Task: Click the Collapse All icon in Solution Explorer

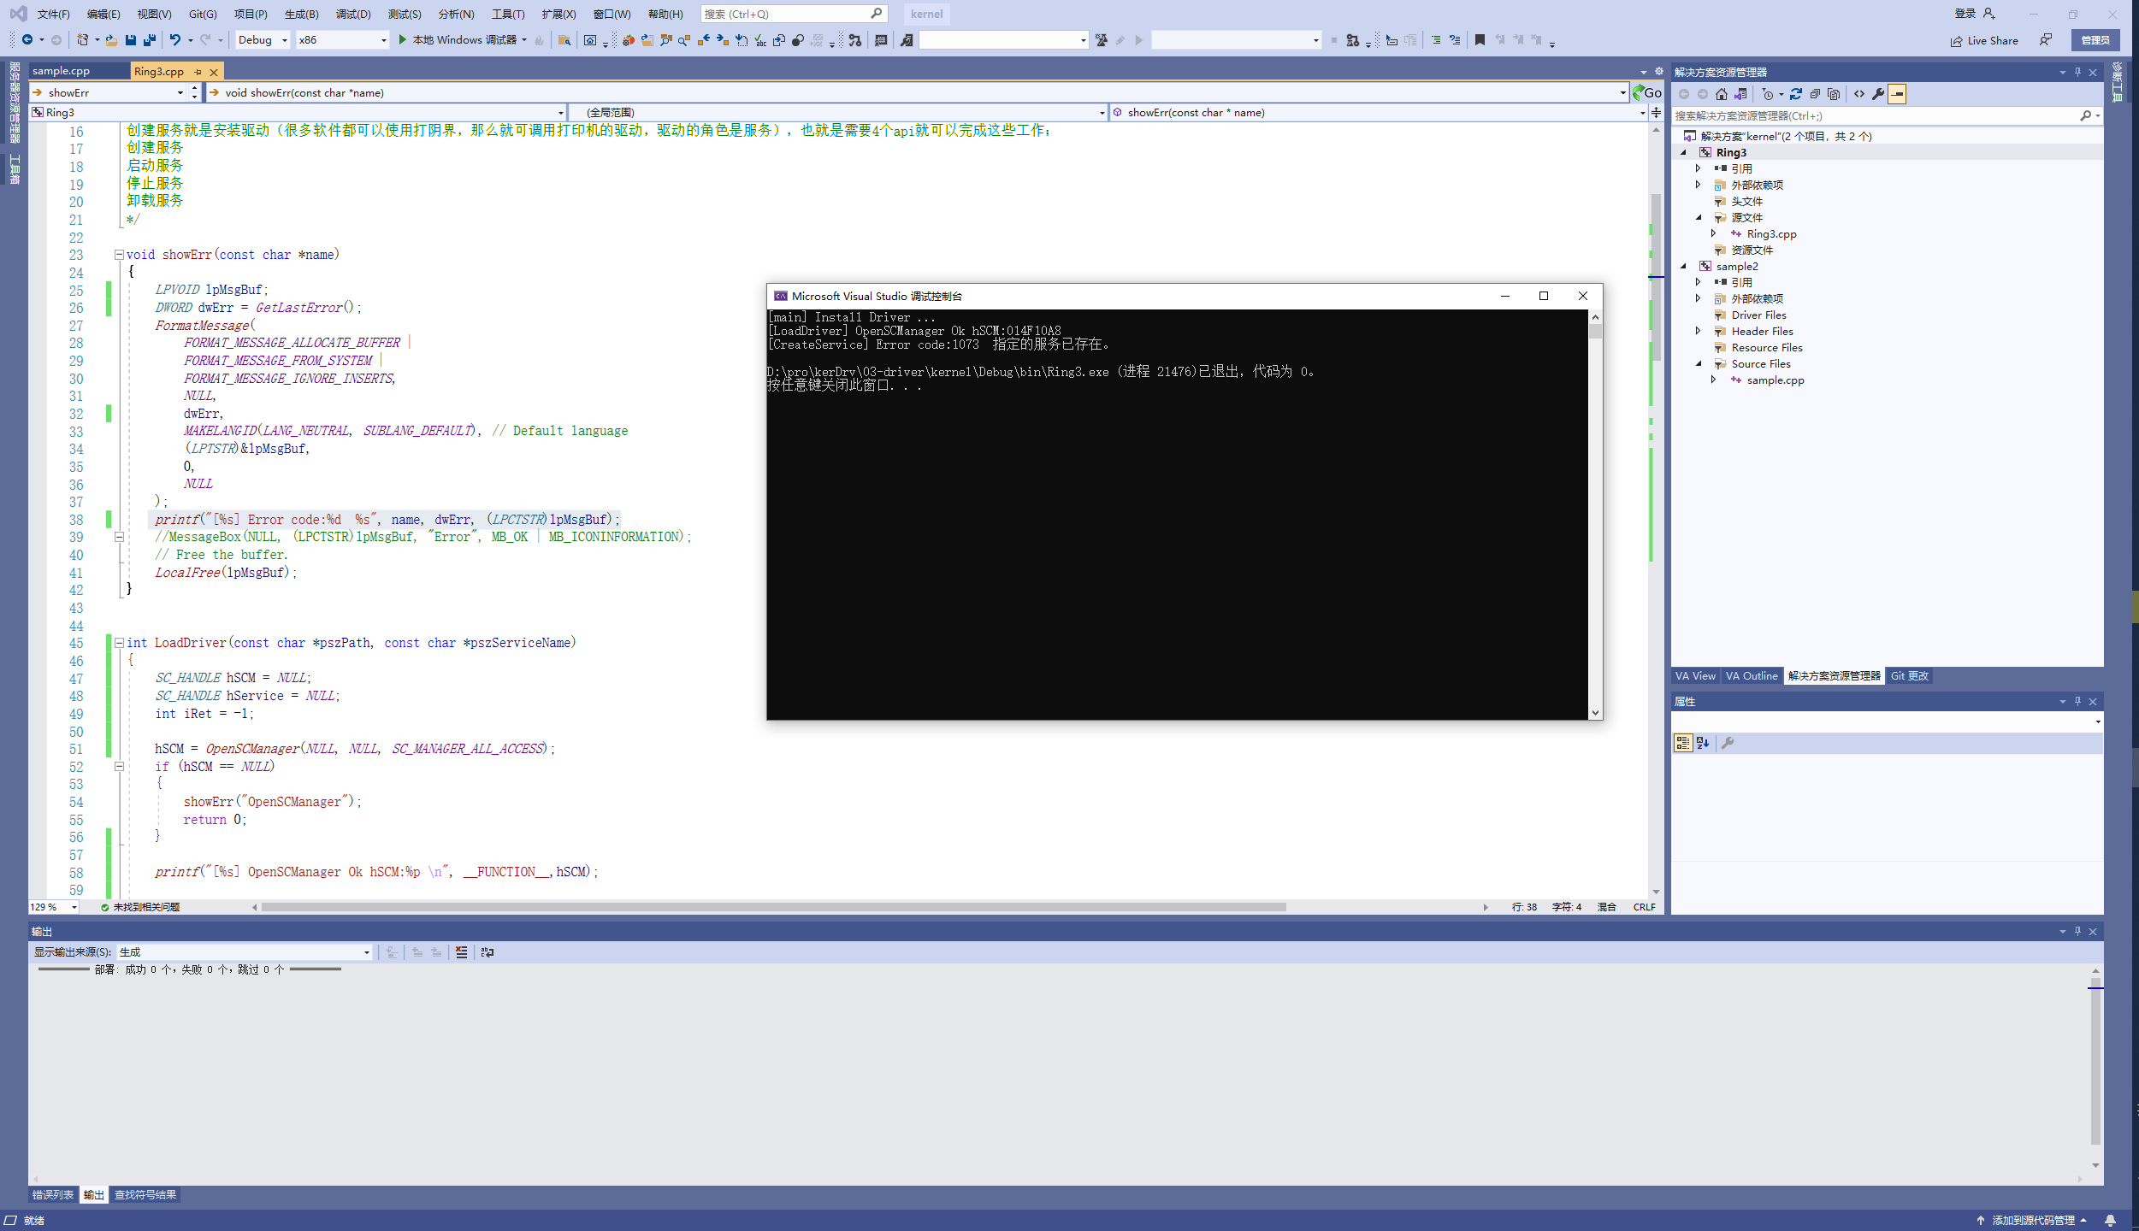Action: click(1815, 94)
